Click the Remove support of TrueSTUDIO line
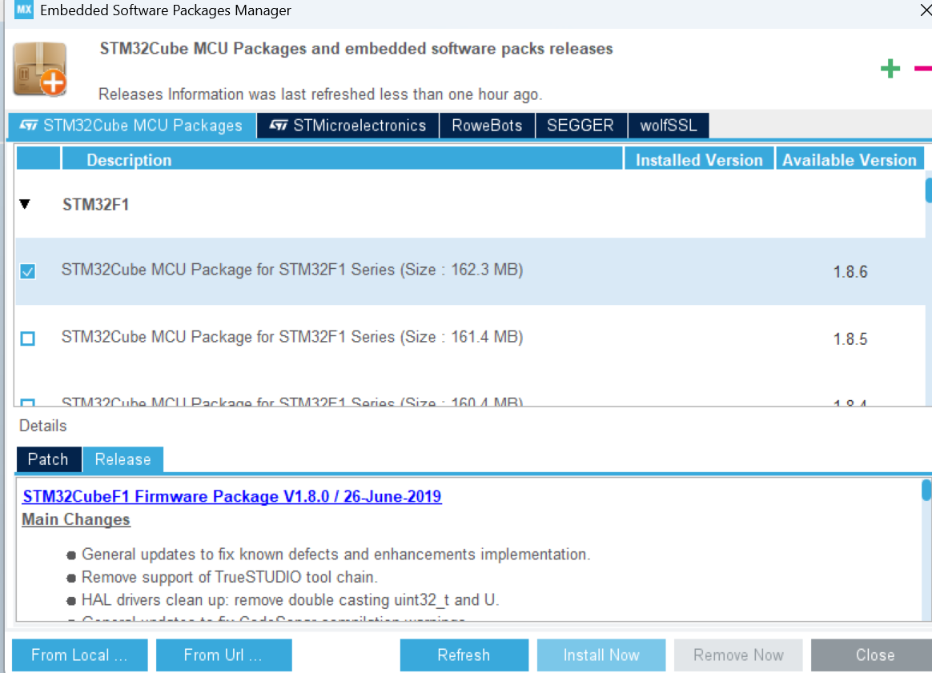Screen dimensions: 932x673 [230, 577]
